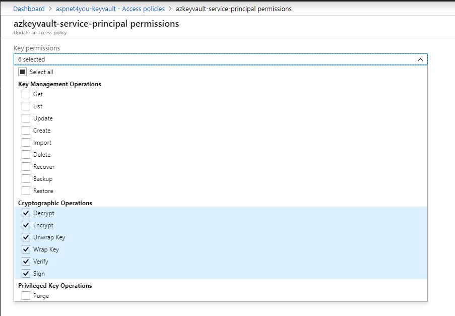This screenshot has height=316, width=455.
Task: Disable the Sign permission
Action: click(26, 274)
